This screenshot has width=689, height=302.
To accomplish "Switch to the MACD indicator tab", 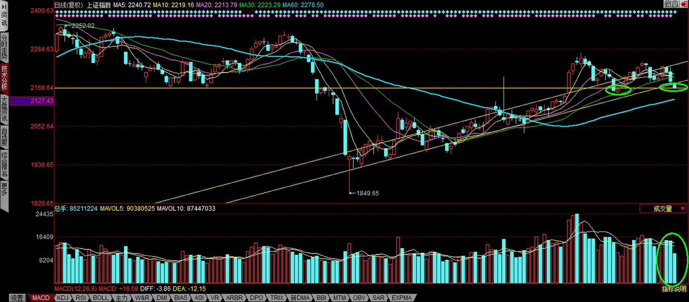I will pos(41,298).
